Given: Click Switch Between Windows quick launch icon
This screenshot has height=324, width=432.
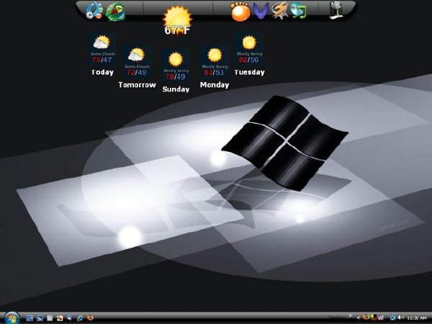Looking at the screenshot, I should click(40, 318).
